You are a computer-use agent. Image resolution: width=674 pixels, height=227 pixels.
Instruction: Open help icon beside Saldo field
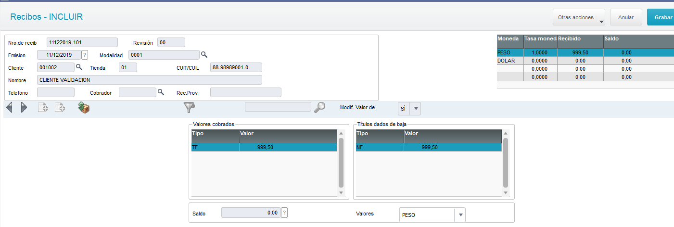[284, 212]
